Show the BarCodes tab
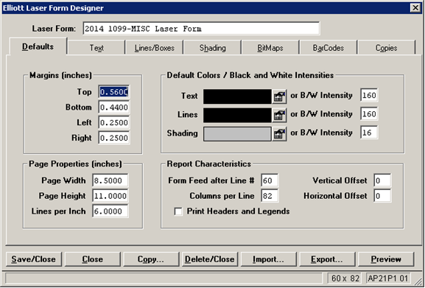Screen dimensions: 425x288 [x=329, y=48]
